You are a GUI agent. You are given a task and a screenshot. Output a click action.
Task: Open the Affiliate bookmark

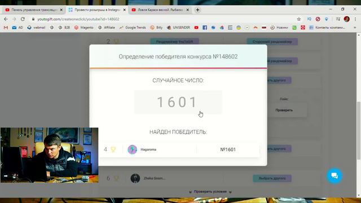coord(107,28)
